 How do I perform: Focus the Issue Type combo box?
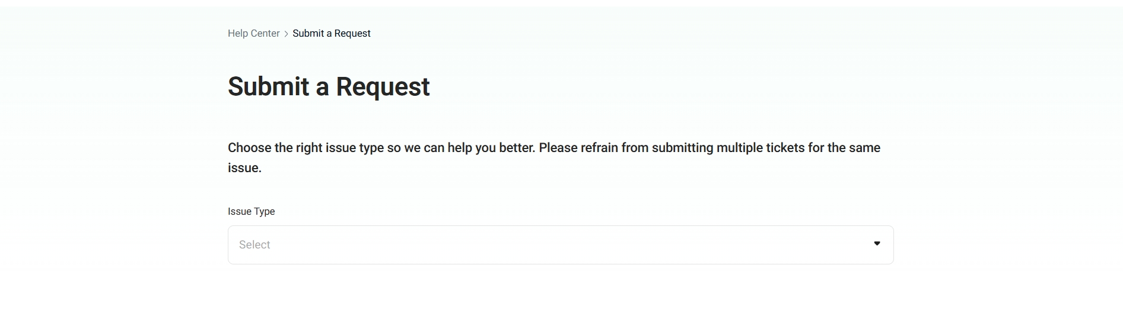[x=560, y=245]
